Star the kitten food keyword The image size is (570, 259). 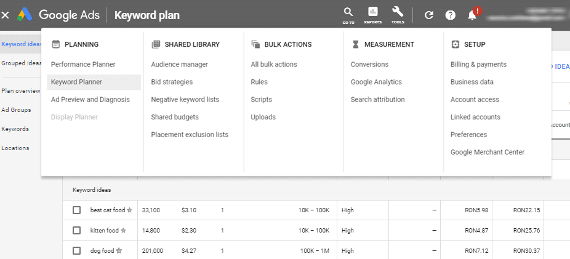click(123, 230)
